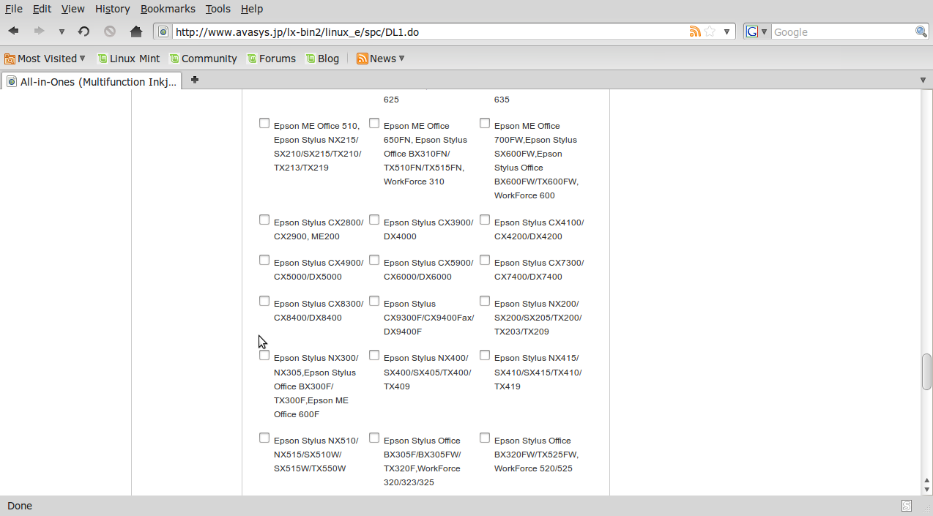Expand the Most Visited bookmarks folder
The height and width of the screenshot is (516, 933).
(x=45, y=59)
